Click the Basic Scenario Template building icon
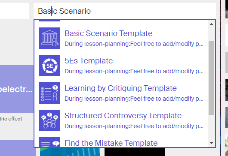This screenshot has height=156, width=228. tap(49, 38)
